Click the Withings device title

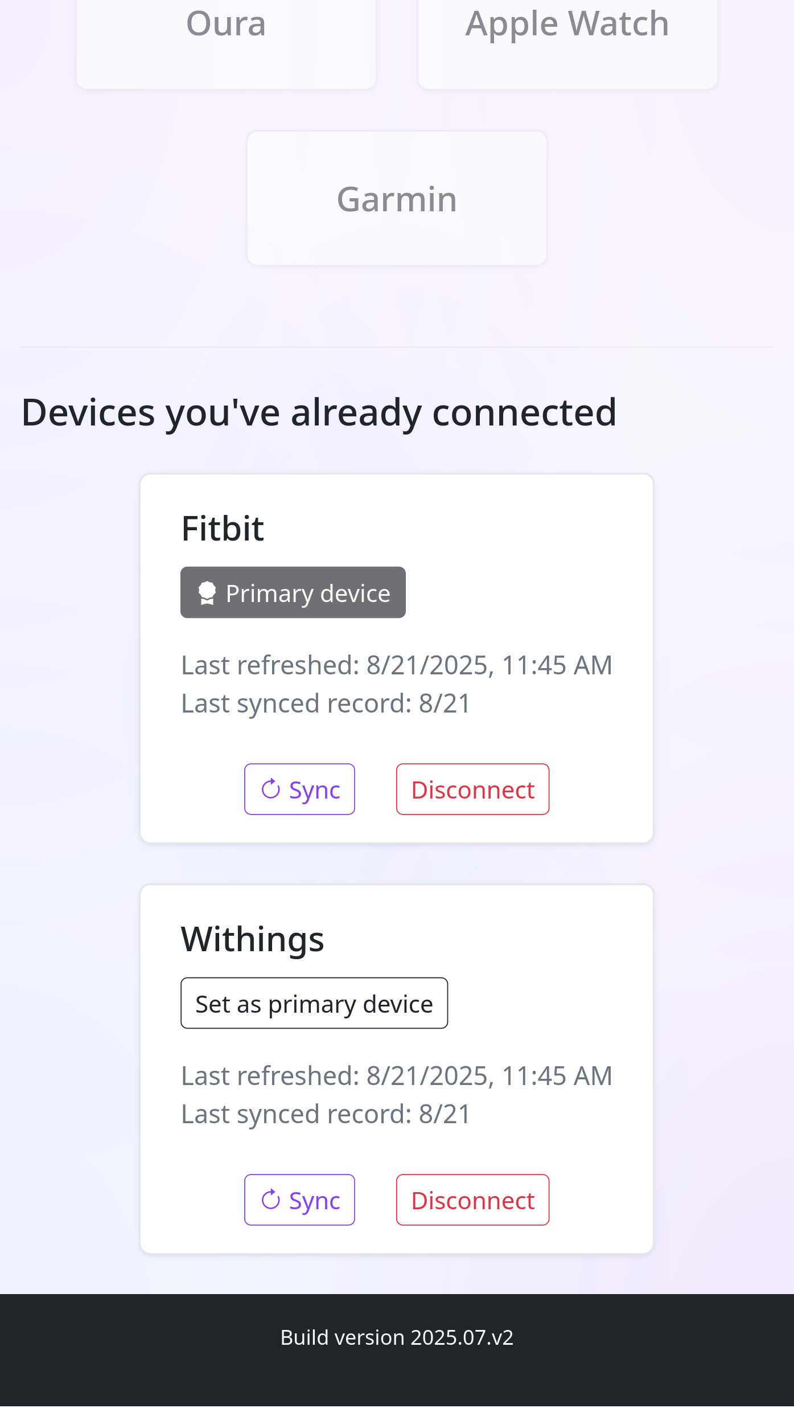pyautogui.click(x=253, y=939)
